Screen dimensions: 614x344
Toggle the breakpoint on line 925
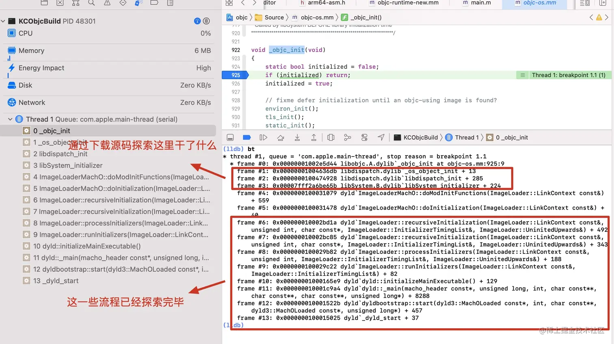pyautogui.click(x=235, y=75)
